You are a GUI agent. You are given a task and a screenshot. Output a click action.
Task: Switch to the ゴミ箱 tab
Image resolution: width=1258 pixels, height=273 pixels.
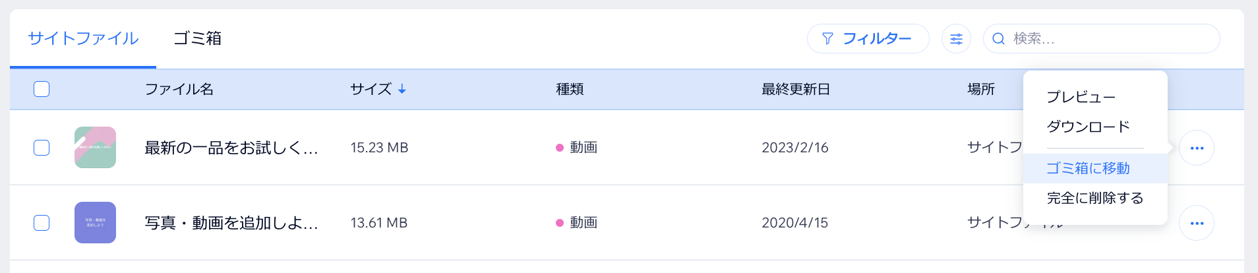pos(197,38)
